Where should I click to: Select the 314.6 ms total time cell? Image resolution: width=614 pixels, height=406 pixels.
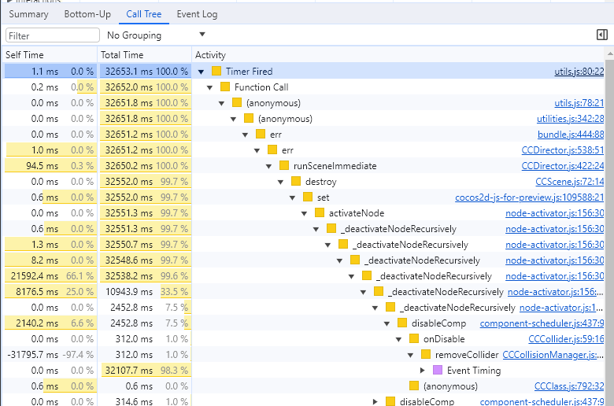click(145, 401)
